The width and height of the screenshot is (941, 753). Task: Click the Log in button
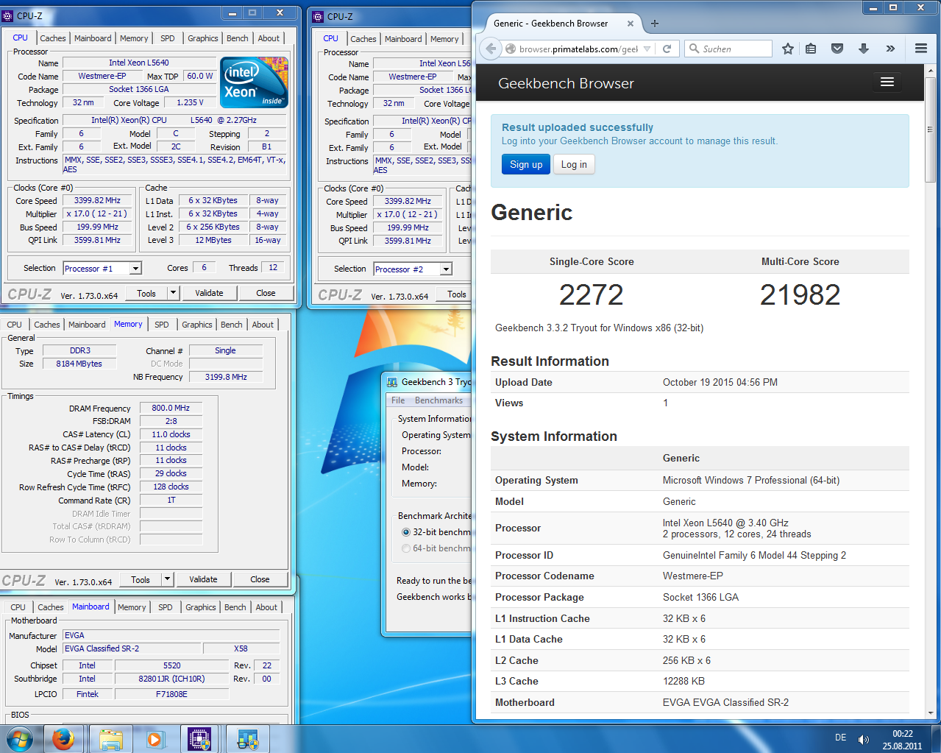click(x=574, y=164)
